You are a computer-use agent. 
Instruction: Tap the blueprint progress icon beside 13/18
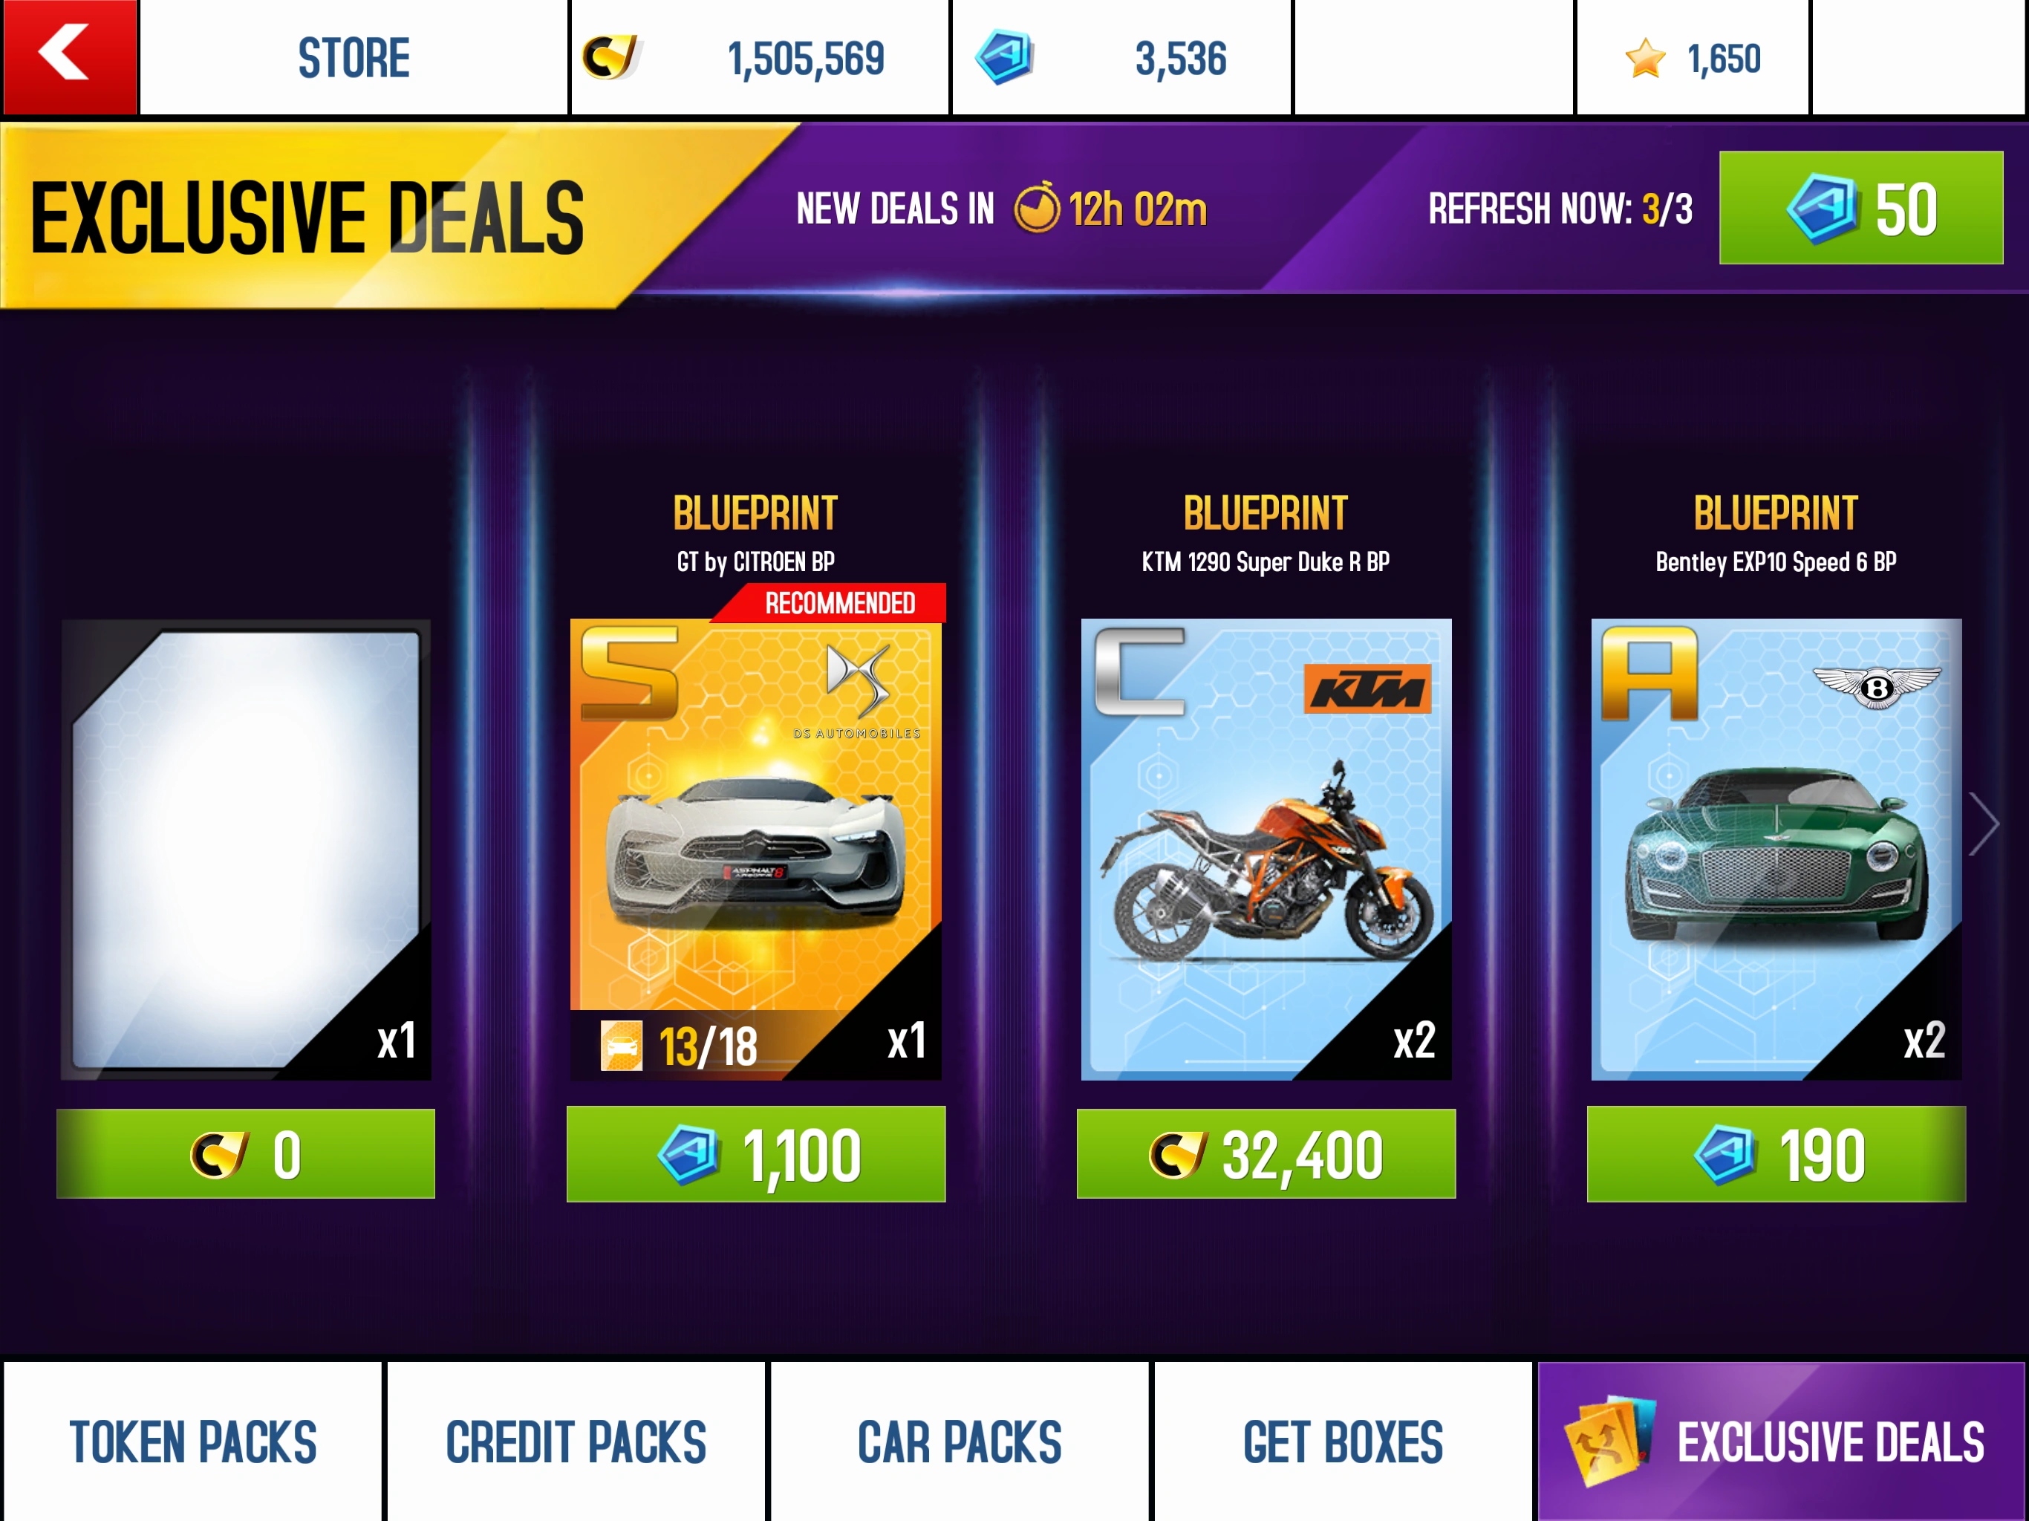point(621,1045)
